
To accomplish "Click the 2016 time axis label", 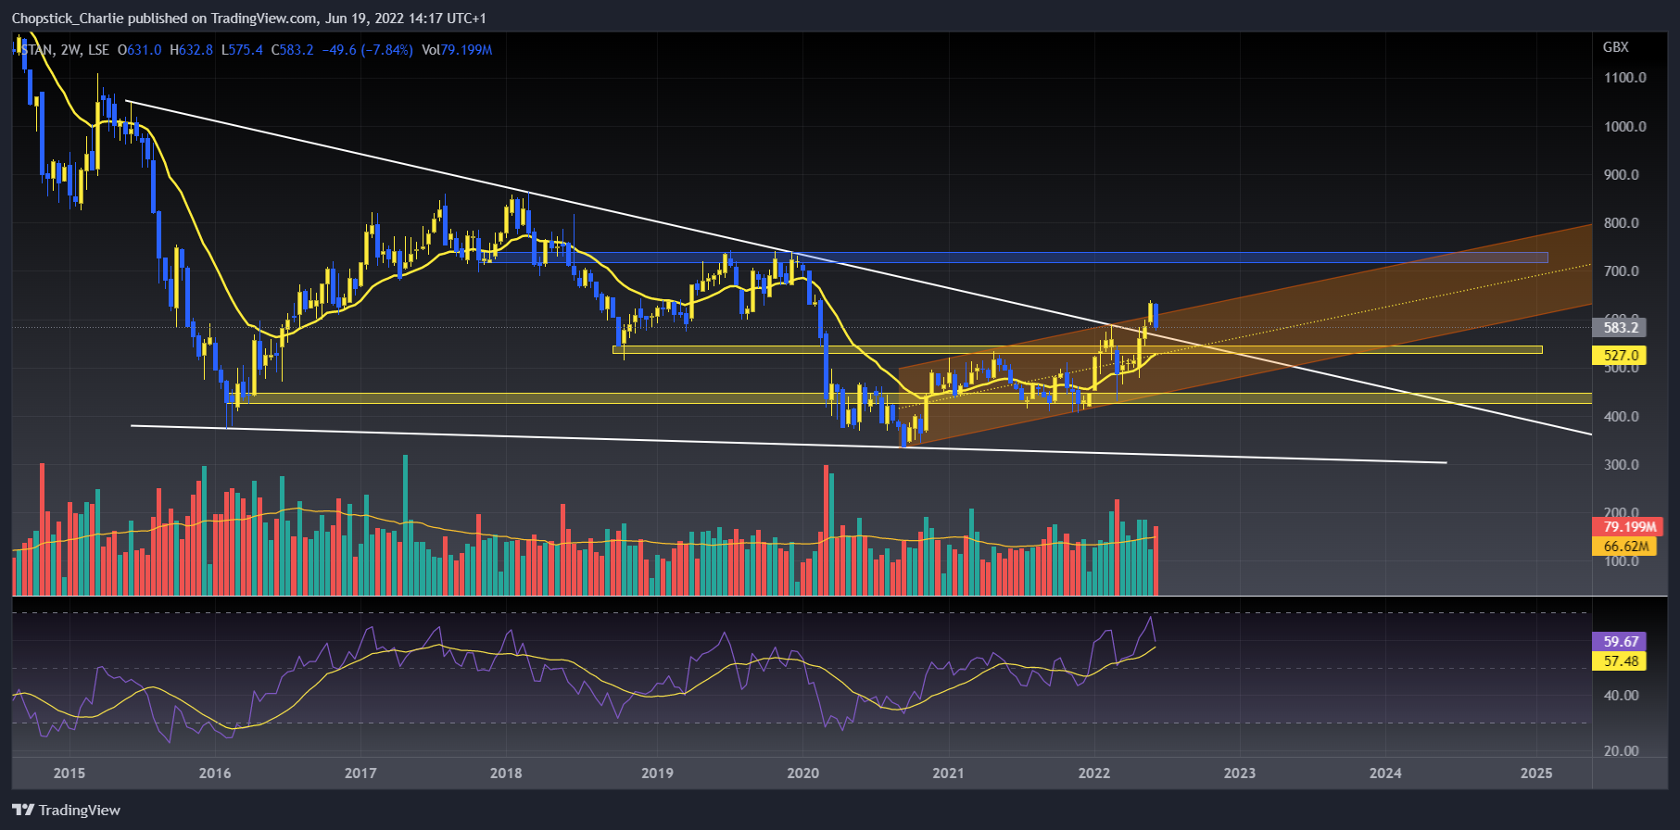I will coord(215,773).
